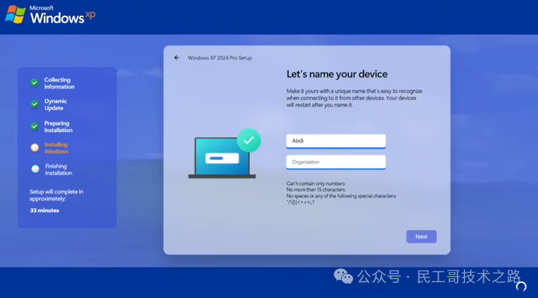This screenshot has width=538, height=298.
Task: Click the Next button
Action: [421, 236]
